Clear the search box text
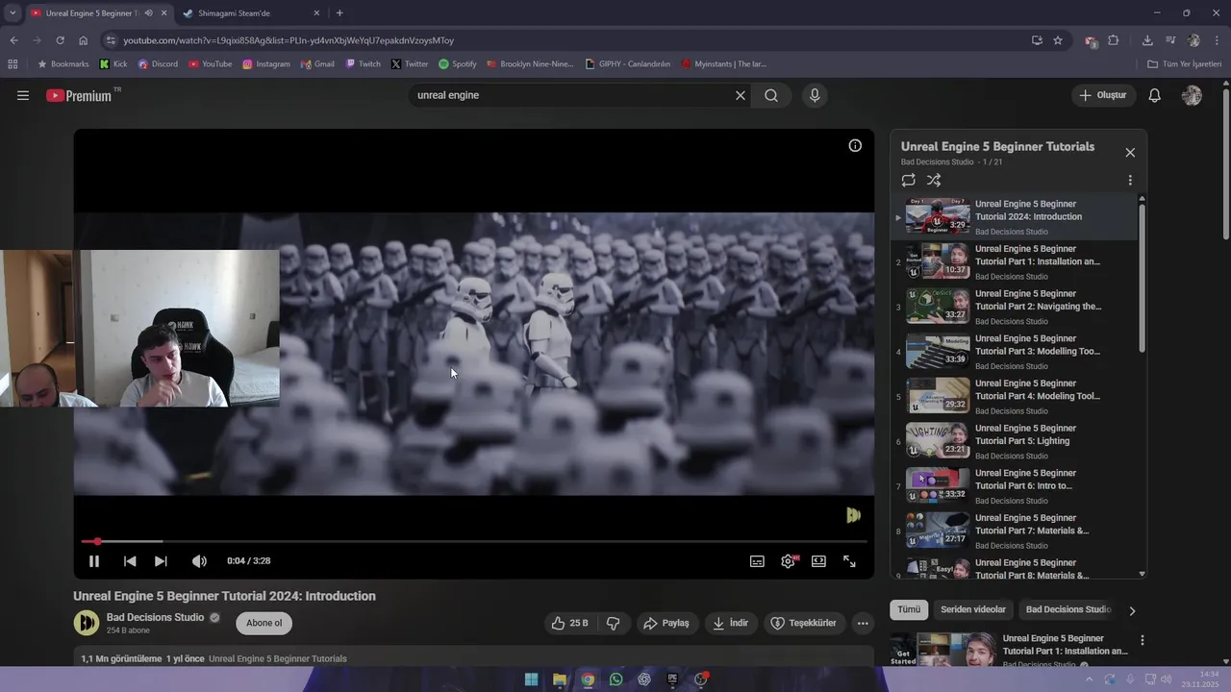This screenshot has height=692, width=1231. (741, 95)
